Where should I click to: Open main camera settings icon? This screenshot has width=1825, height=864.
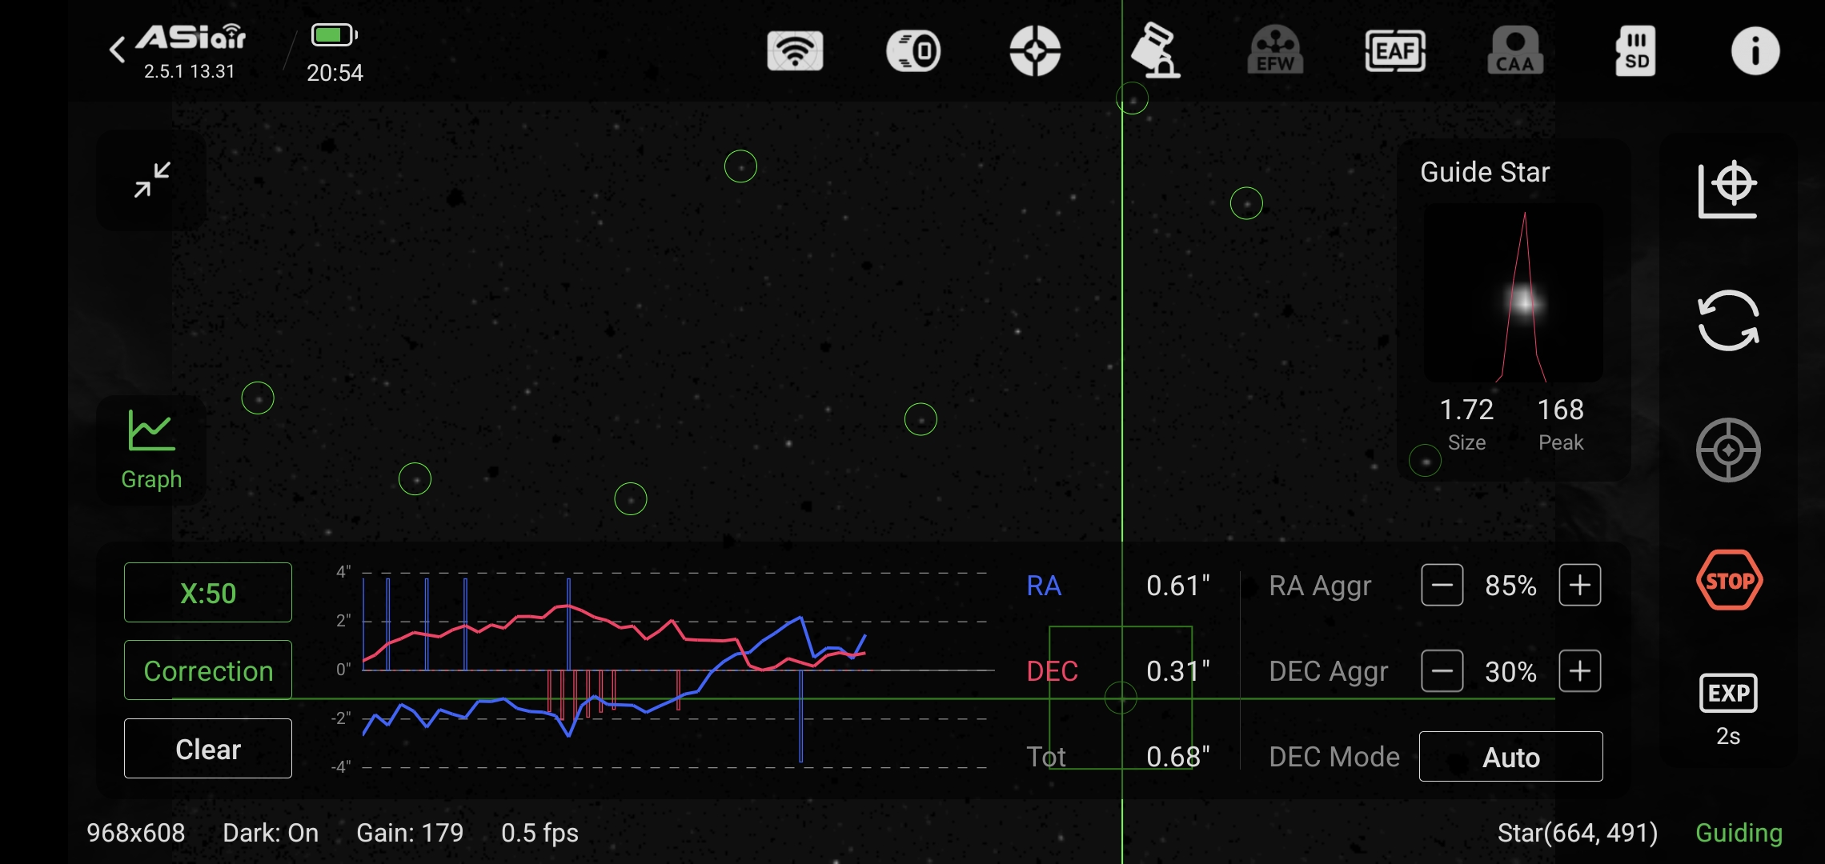click(x=914, y=52)
